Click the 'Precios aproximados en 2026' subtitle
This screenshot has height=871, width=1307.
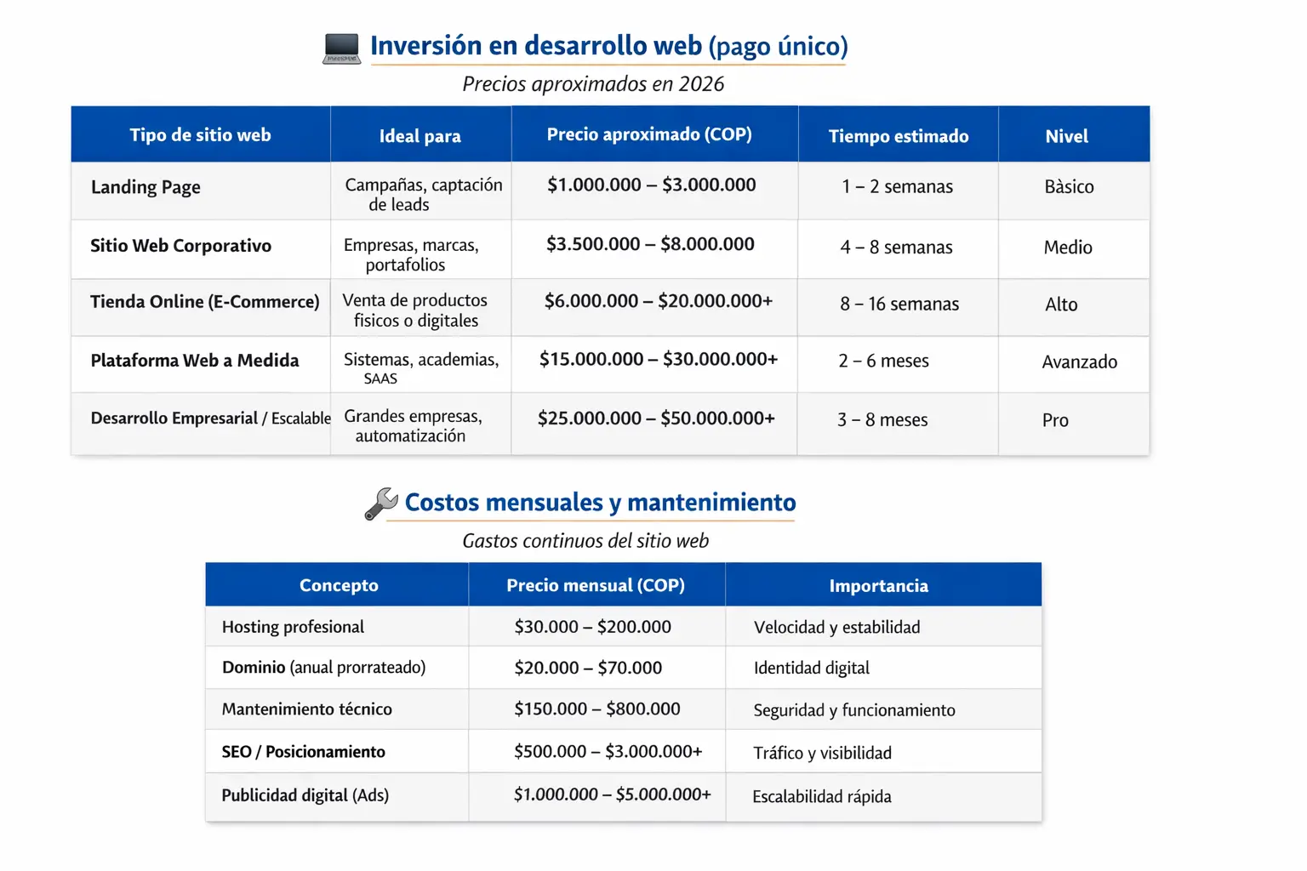pyautogui.click(x=594, y=83)
